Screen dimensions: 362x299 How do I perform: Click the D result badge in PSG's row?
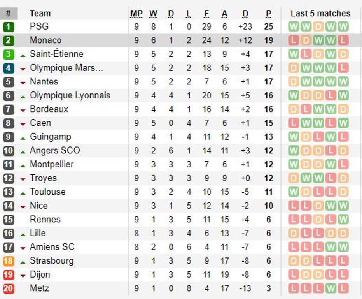click(318, 27)
